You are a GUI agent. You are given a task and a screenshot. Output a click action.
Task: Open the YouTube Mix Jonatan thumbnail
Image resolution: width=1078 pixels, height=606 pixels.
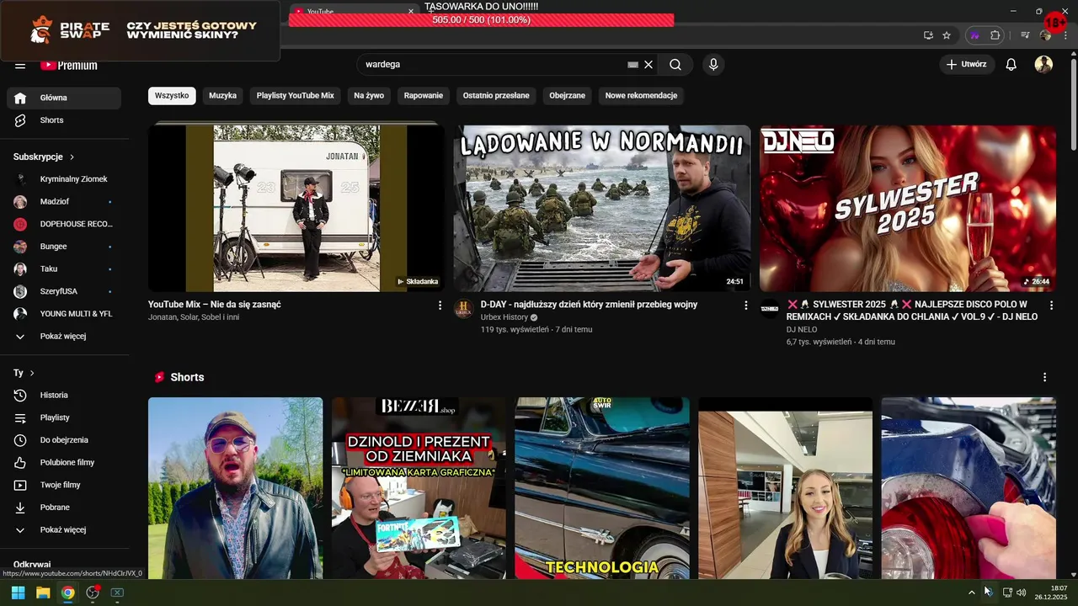click(x=296, y=208)
